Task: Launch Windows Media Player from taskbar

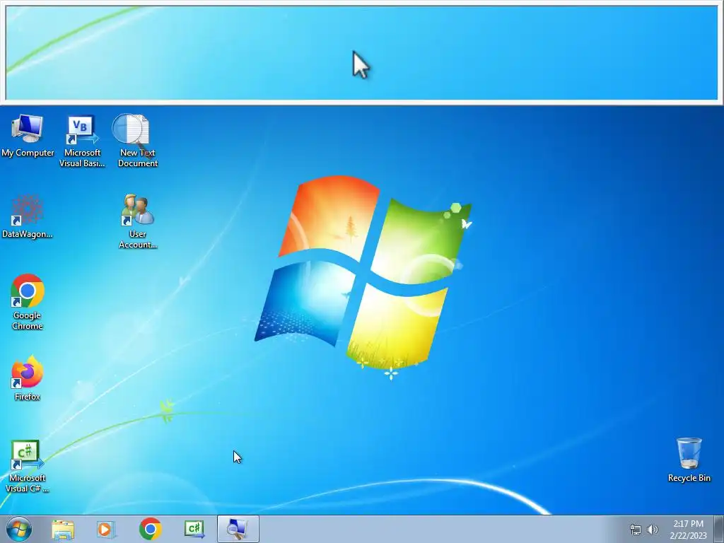Action: click(106, 529)
